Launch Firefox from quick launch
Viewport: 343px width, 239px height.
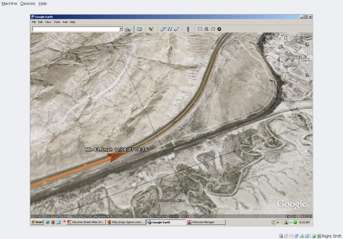[53, 222]
